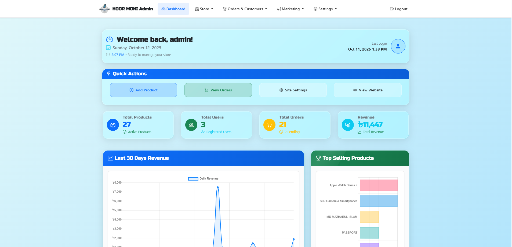
Task: Expand the Store dropdown menu
Action: [204, 9]
